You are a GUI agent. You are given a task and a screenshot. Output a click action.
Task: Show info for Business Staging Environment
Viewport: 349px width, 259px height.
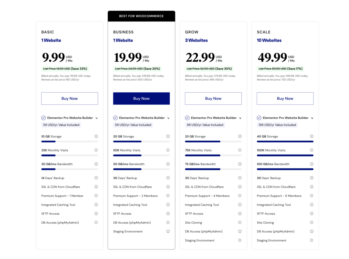tap(168, 231)
